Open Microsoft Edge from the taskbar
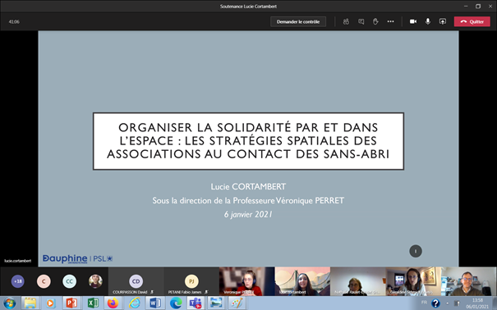The width and height of the screenshot is (497, 310). 176,303
